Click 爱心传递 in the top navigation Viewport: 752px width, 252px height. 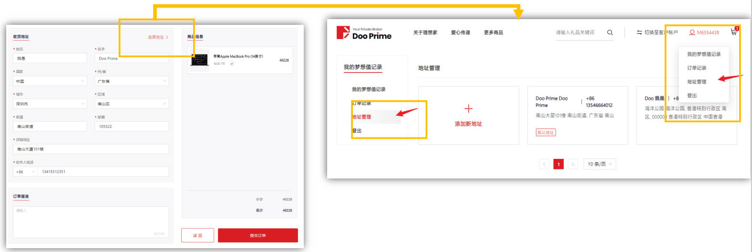point(461,32)
